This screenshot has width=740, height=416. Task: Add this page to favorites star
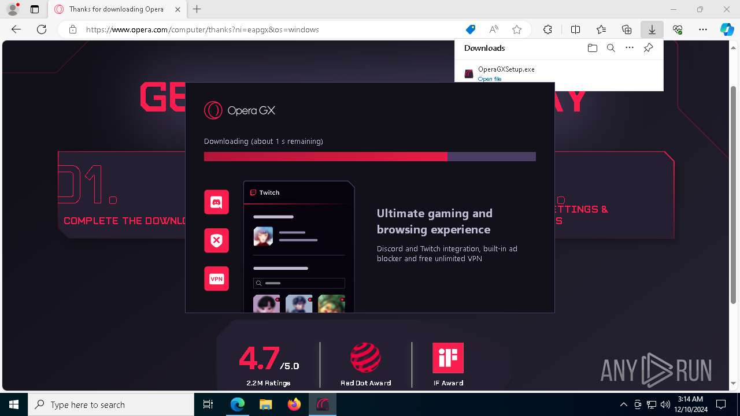[517, 29]
